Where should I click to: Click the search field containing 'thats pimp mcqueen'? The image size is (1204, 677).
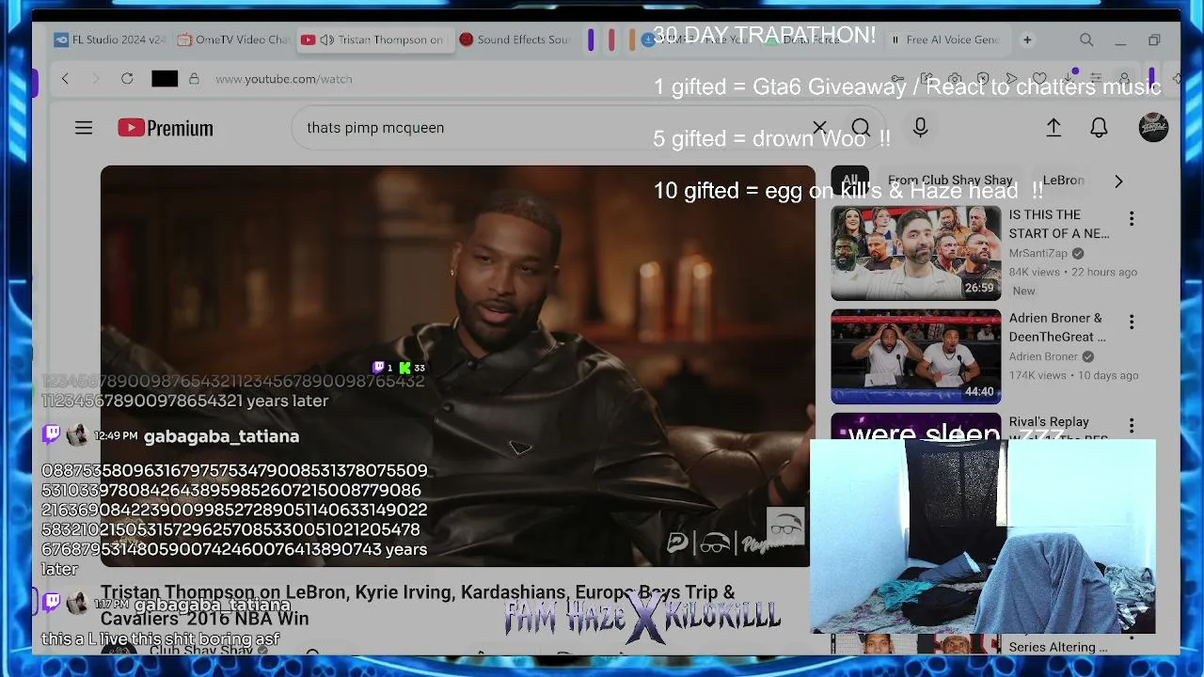(x=555, y=128)
